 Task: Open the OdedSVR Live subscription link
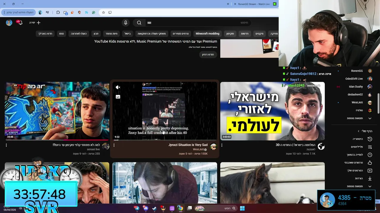[x=354, y=79]
